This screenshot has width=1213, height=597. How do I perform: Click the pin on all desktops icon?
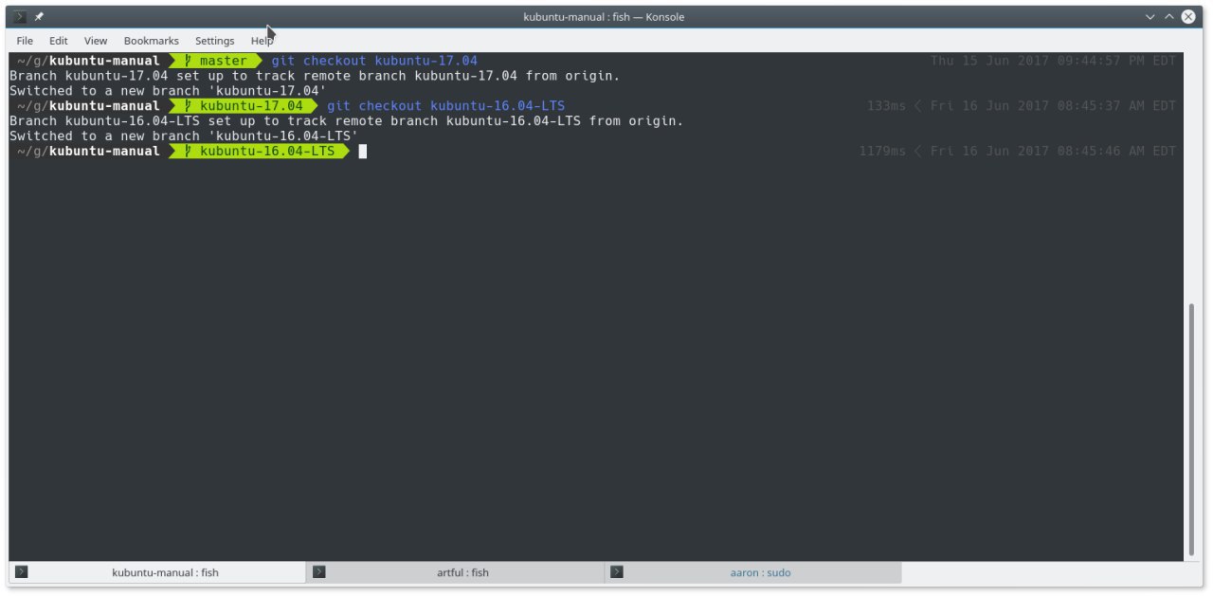tap(39, 17)
